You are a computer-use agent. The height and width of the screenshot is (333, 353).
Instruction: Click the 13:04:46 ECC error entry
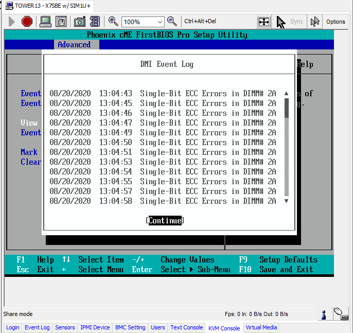click(x=163, y=113)
